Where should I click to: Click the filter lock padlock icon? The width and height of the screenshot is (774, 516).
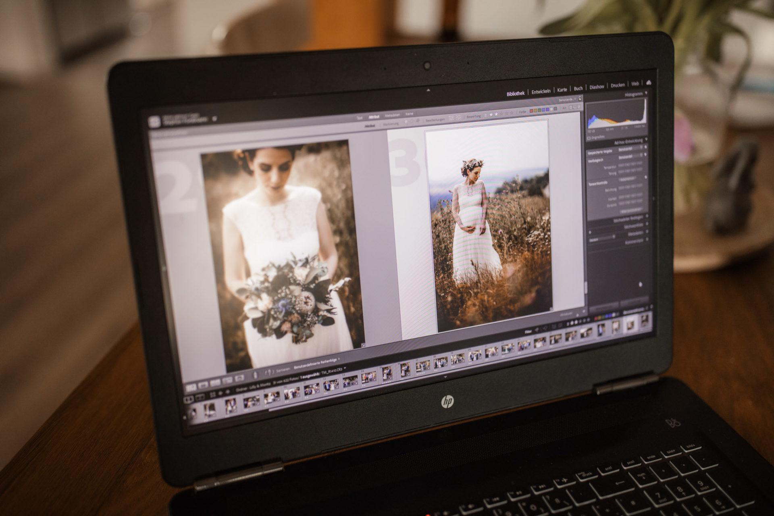pyautogui.click(x=580, y=98)
